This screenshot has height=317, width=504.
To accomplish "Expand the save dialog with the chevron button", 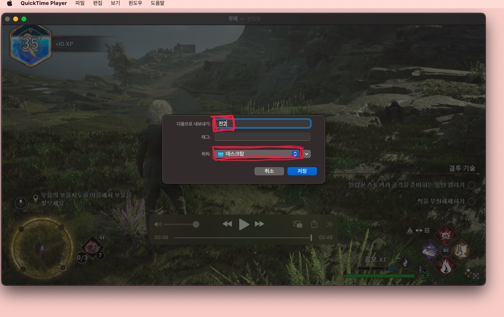I will (x=307, y=154).
